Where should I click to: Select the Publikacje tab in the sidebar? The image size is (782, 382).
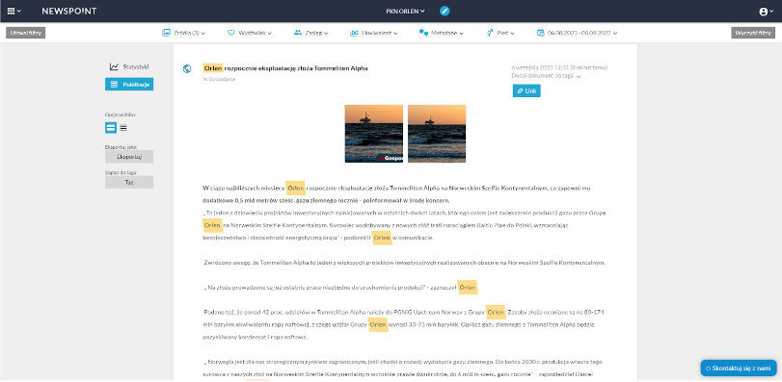coord(129,84)
